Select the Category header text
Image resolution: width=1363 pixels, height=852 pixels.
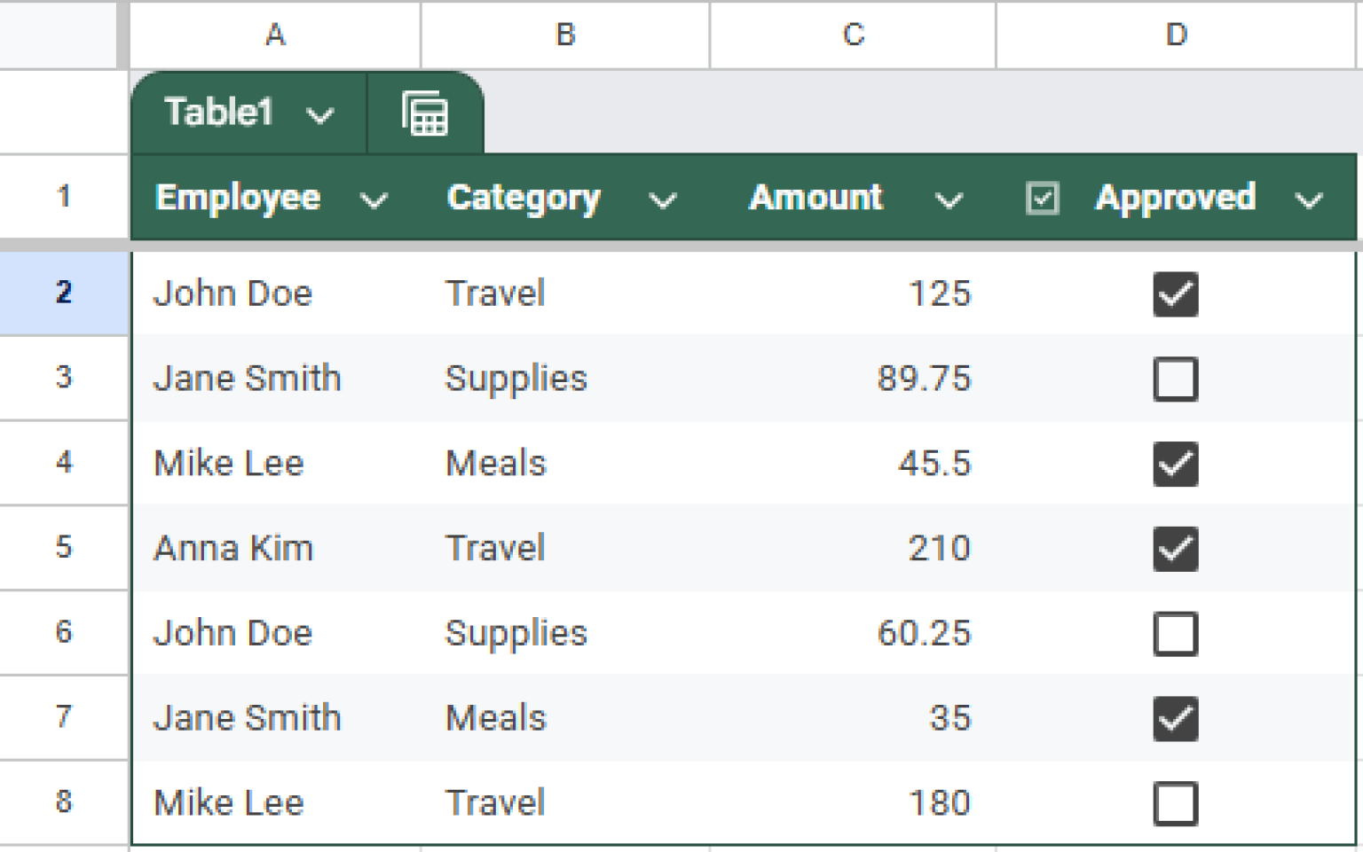pyautogui.click(x=524, y=198)
